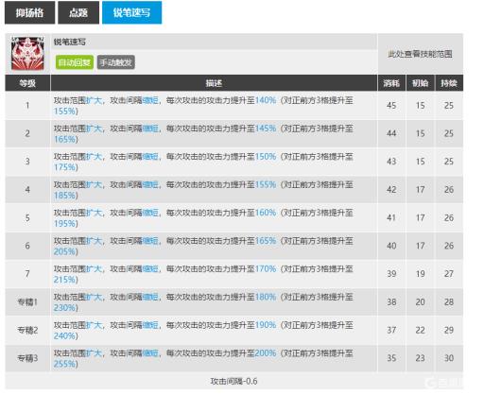
Task: Click the 200% value in 专精3 description
Action: 266,353
